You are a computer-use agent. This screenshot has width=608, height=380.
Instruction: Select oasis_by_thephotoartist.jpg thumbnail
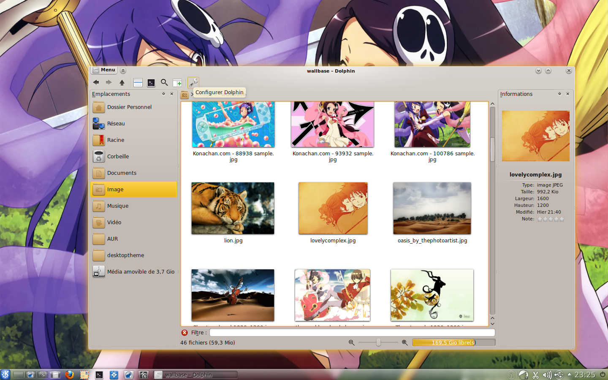point(432,208)
